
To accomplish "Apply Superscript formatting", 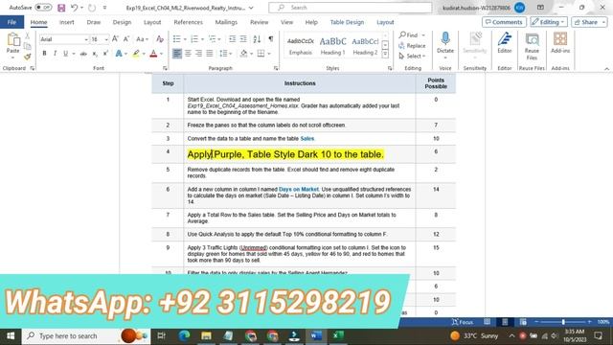I will click(x=105, y=54).
